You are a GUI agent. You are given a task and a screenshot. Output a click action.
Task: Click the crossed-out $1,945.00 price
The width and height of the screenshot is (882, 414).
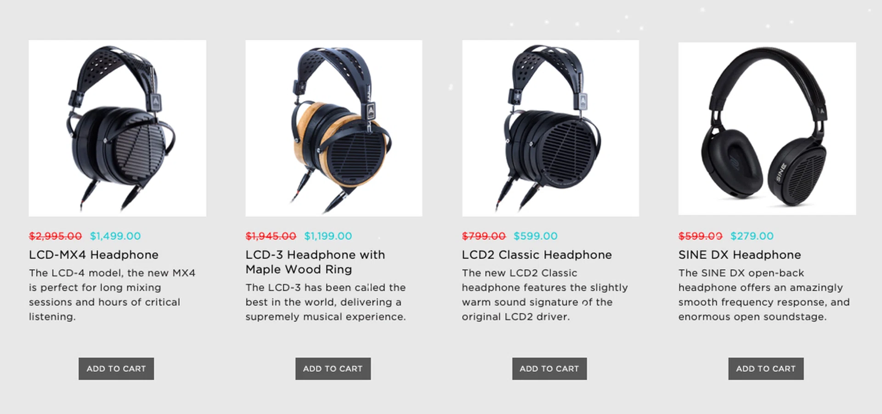point(271,236)
